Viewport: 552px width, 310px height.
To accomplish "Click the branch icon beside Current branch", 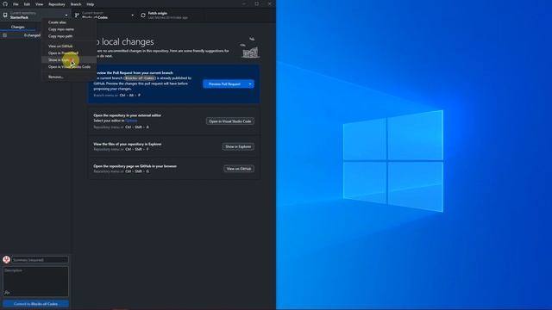I will click(77, 15).
